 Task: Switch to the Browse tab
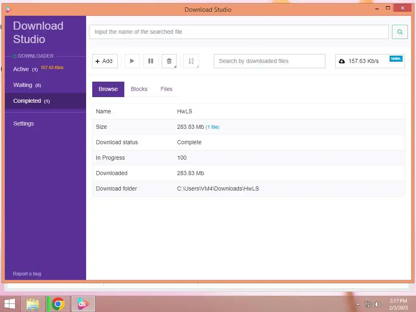pyautogui.click(x=108, y=89)
